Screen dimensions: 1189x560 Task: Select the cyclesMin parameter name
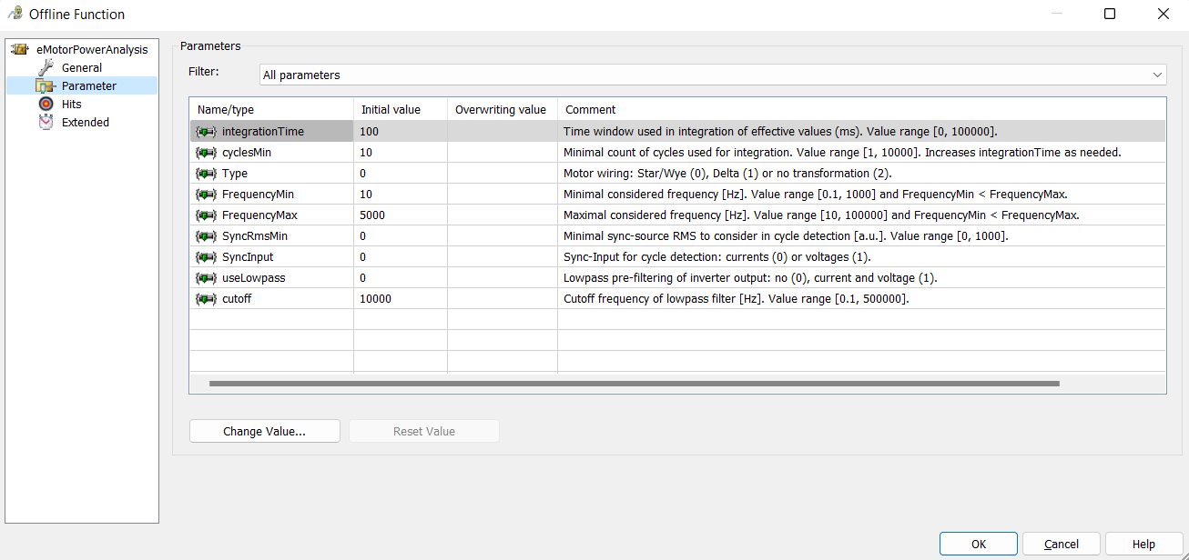(x=247, y=153)
